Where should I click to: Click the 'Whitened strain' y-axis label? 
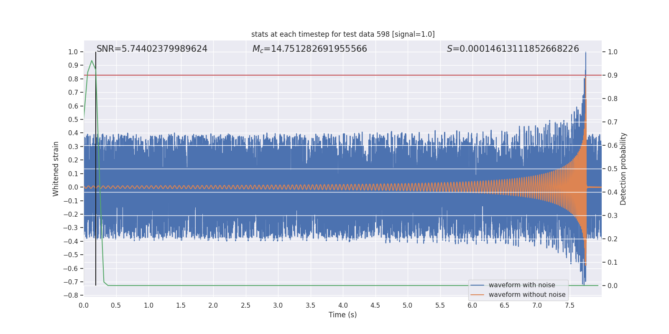point(56,169)
